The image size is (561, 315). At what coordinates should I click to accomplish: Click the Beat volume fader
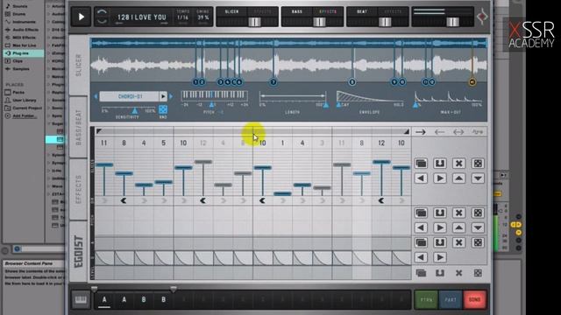(385, 22)
